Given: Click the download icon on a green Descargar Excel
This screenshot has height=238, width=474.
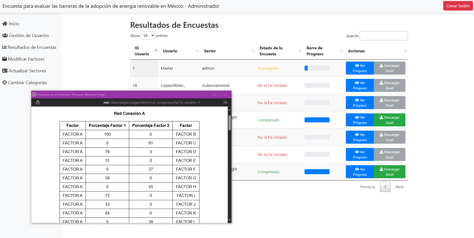Looking at the screenshot, I should [x=381, y=117].
